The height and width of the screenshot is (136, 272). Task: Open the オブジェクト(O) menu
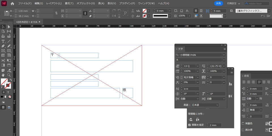point(86,3)
